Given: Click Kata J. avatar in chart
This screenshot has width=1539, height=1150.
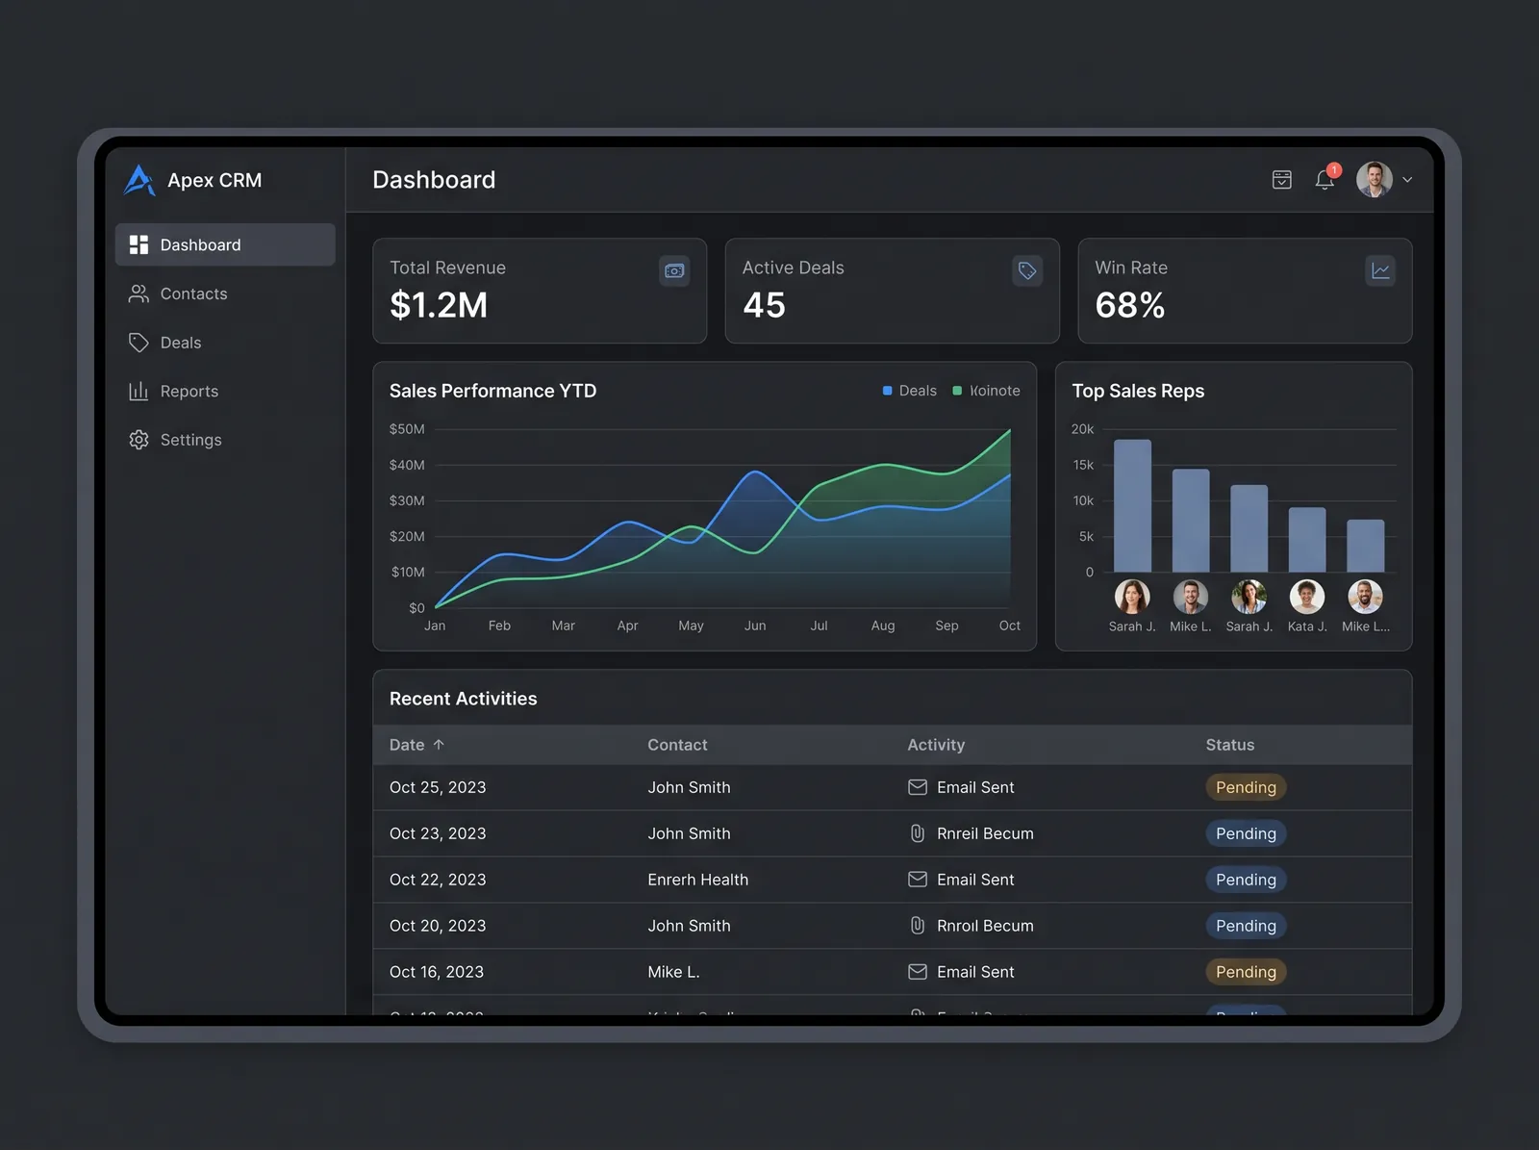Looking at the screenshot, I should [1307, 597].
